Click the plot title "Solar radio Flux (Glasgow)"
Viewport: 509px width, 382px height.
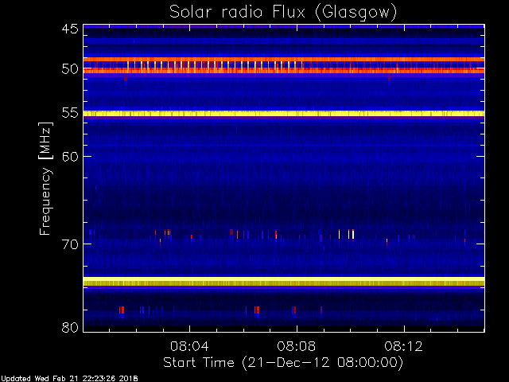click(x=283, y=13)
